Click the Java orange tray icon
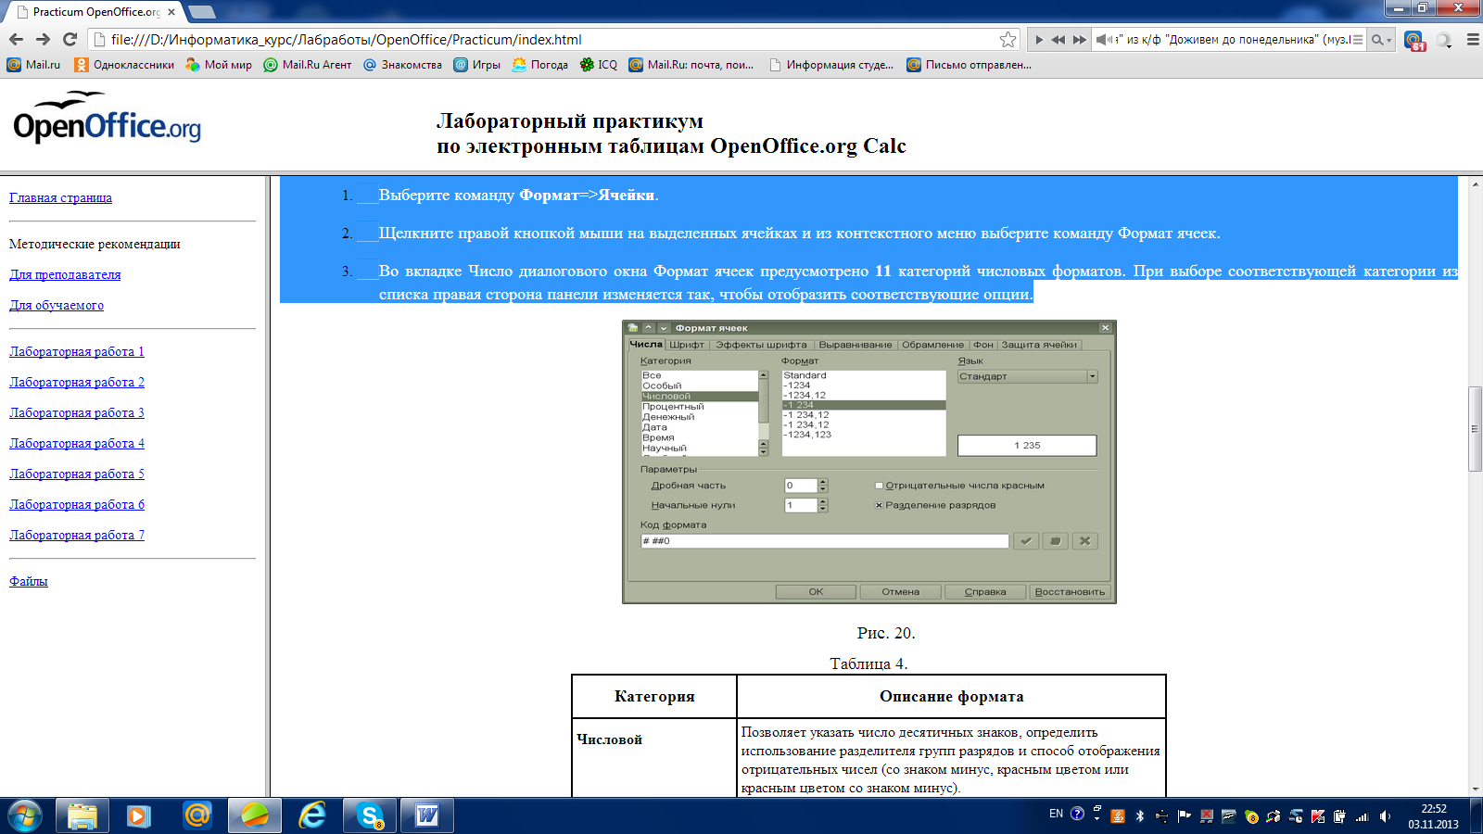1483x834 pixels. tap(1118, 816)
